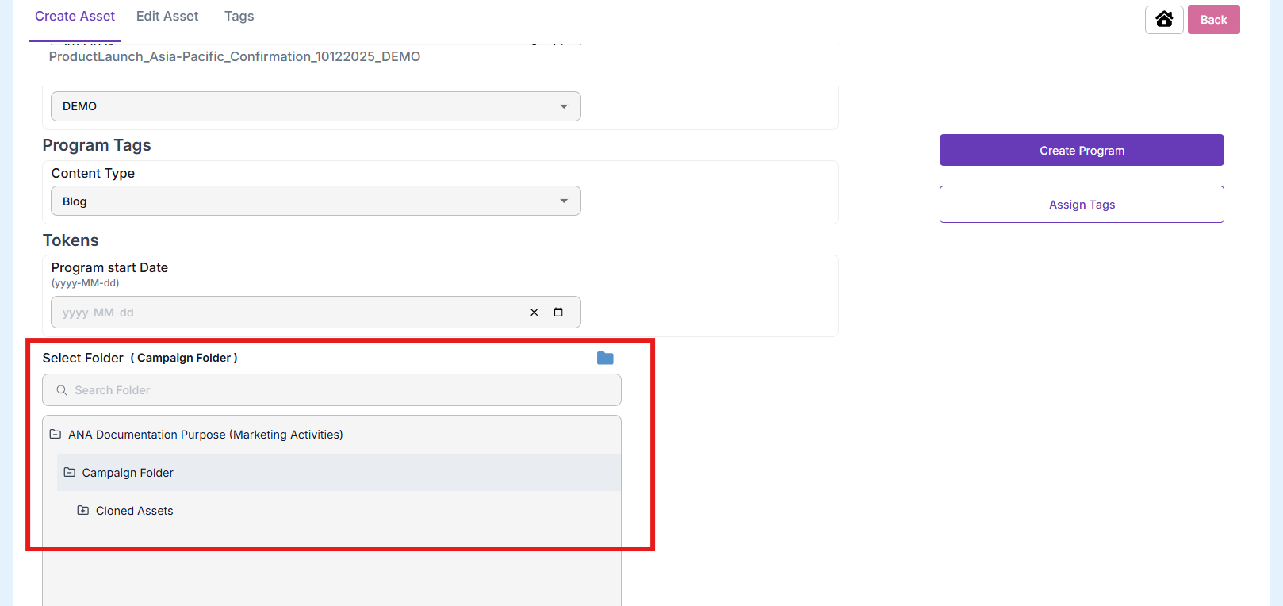Select the Create Asset tab
The width and height of the screenshot is (1283, 606).
point(75,17)
